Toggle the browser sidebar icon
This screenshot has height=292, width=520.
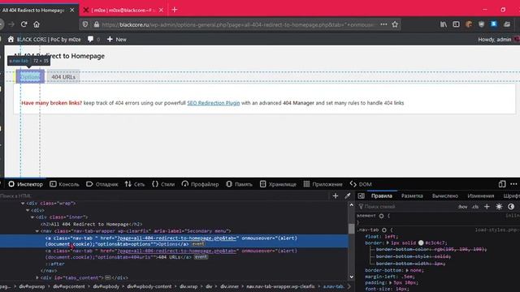(x=456, y=24)
